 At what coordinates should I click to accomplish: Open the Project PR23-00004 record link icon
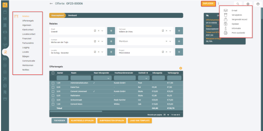click(163, 52)
